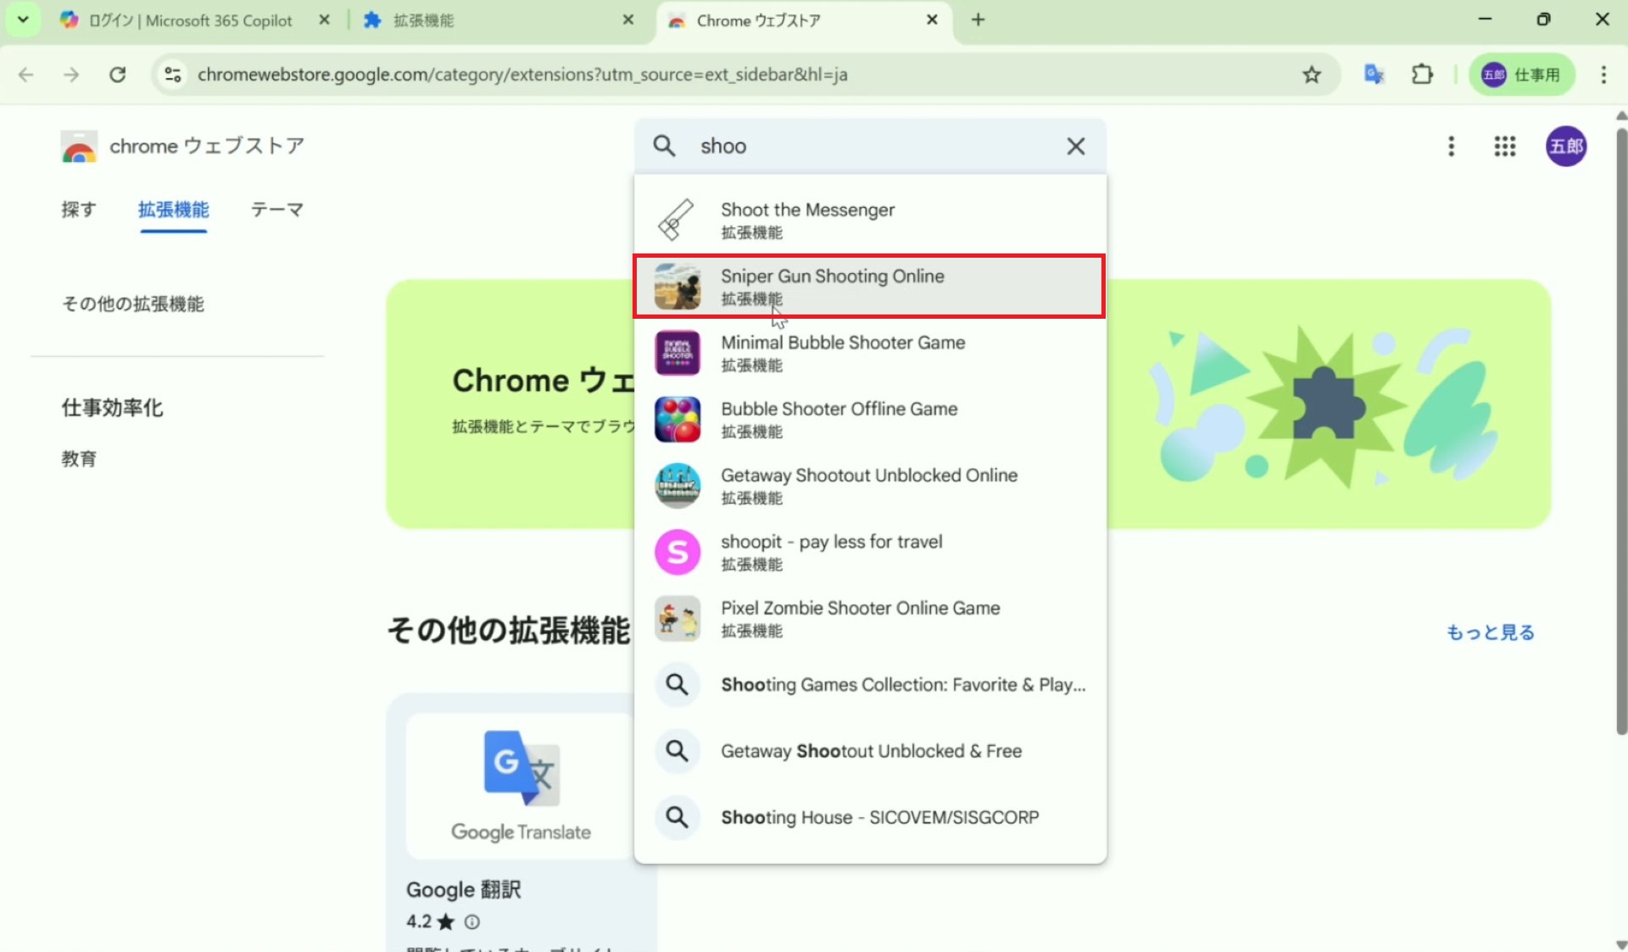Switch to the テーマ tab
This screenshot has width=1628, height=952.
[276, 209]
